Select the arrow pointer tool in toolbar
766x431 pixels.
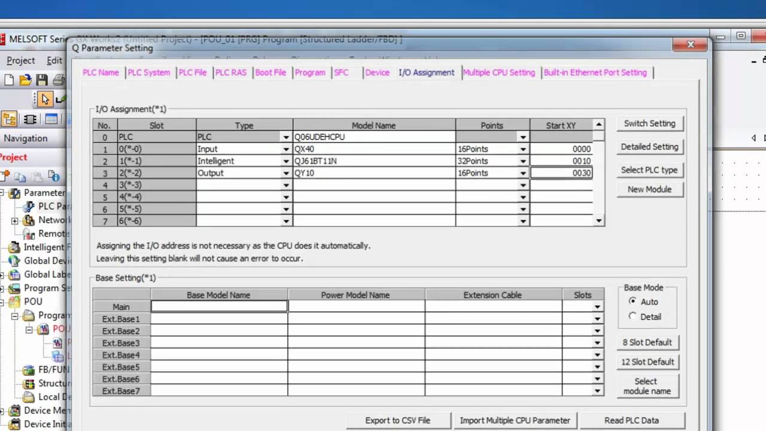pyautogui.click(x=44, y=99)
